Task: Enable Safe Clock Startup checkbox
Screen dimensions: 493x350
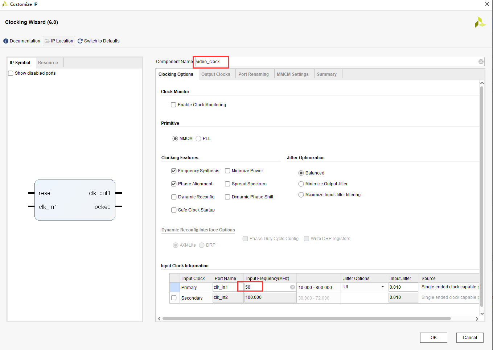Action: click(x=174, y=210)
